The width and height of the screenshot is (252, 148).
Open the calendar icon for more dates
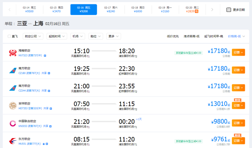pos(229,10)
